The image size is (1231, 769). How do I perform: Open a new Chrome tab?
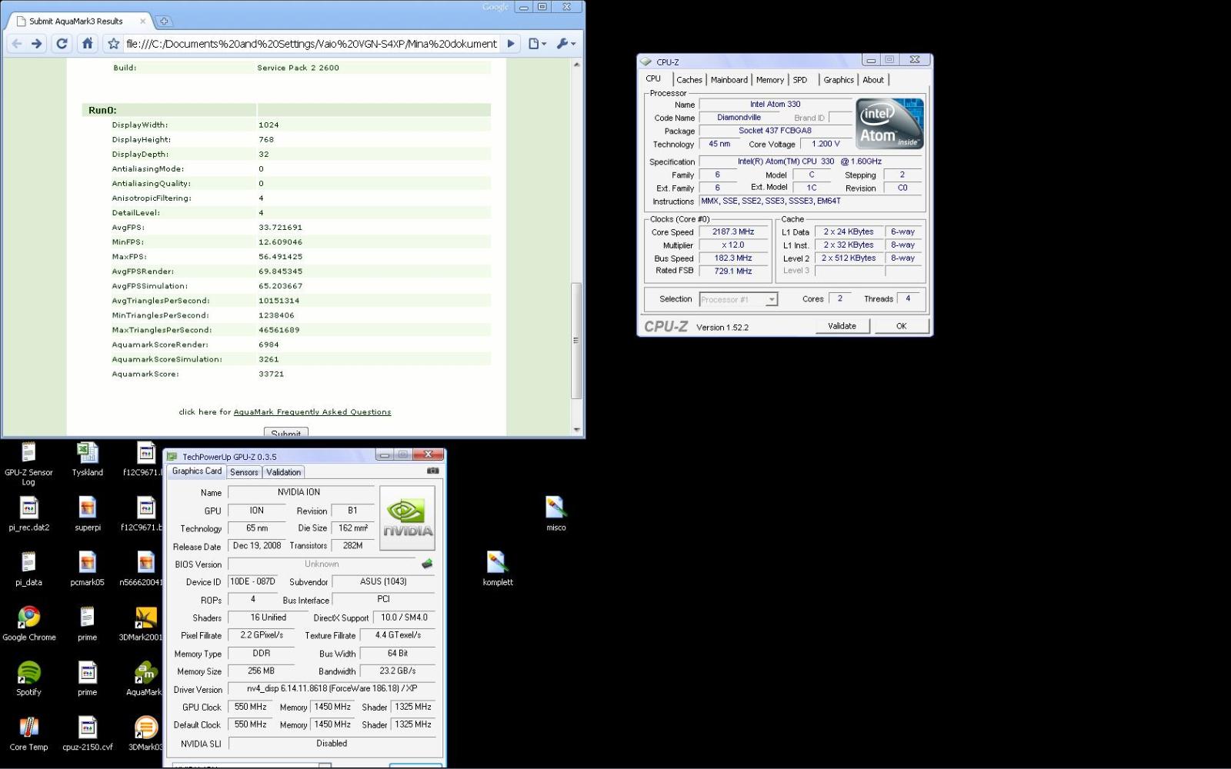(x=164, y=22)
